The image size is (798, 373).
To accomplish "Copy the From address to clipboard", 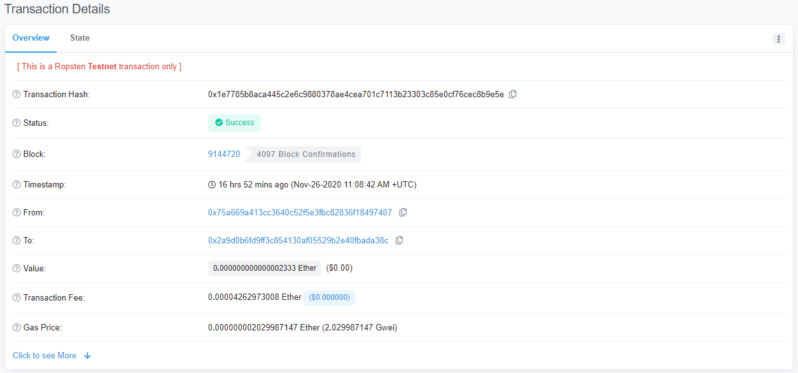I will [x=403, y=212].
